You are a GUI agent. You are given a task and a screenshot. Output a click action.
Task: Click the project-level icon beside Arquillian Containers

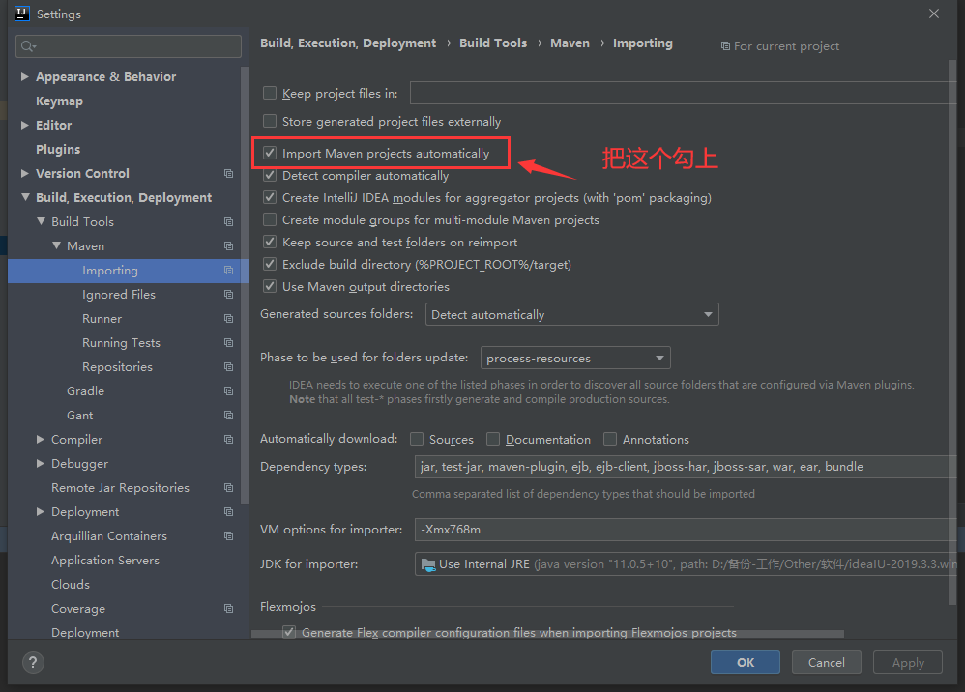(229, 535)
